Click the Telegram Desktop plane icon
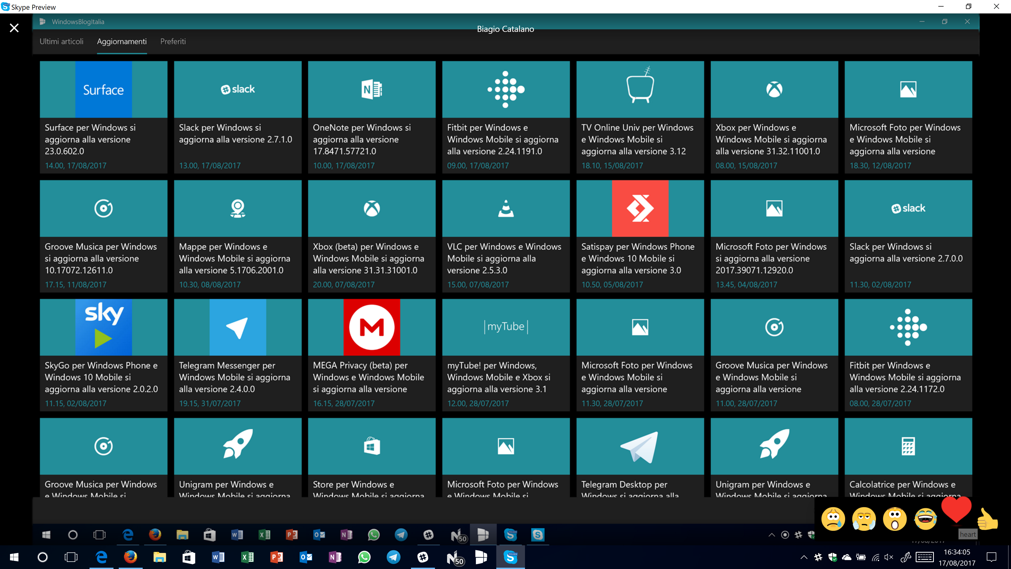This screenshot has width=1011, height=569. pyautogui.click(x=639, y=447)
